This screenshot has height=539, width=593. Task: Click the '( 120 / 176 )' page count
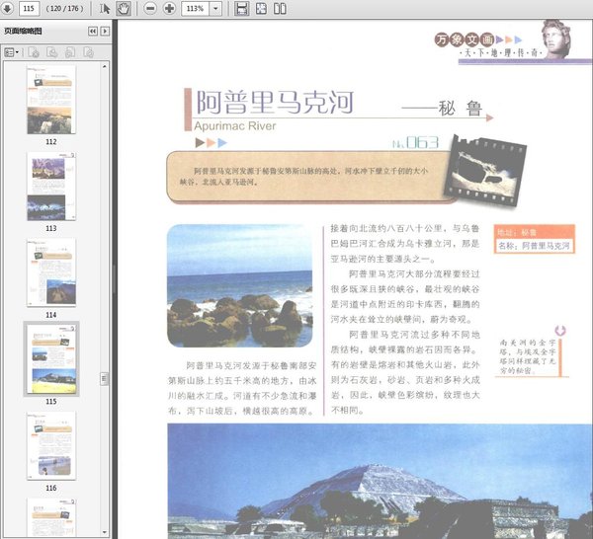click(x=64, y=8)
